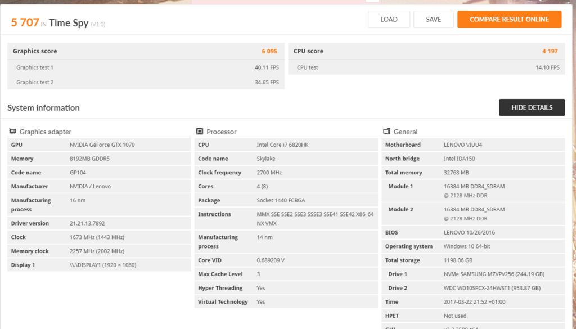This screenshot has height=329, width=576.
Task: Click the General computer icon
Action: (386, 131)
